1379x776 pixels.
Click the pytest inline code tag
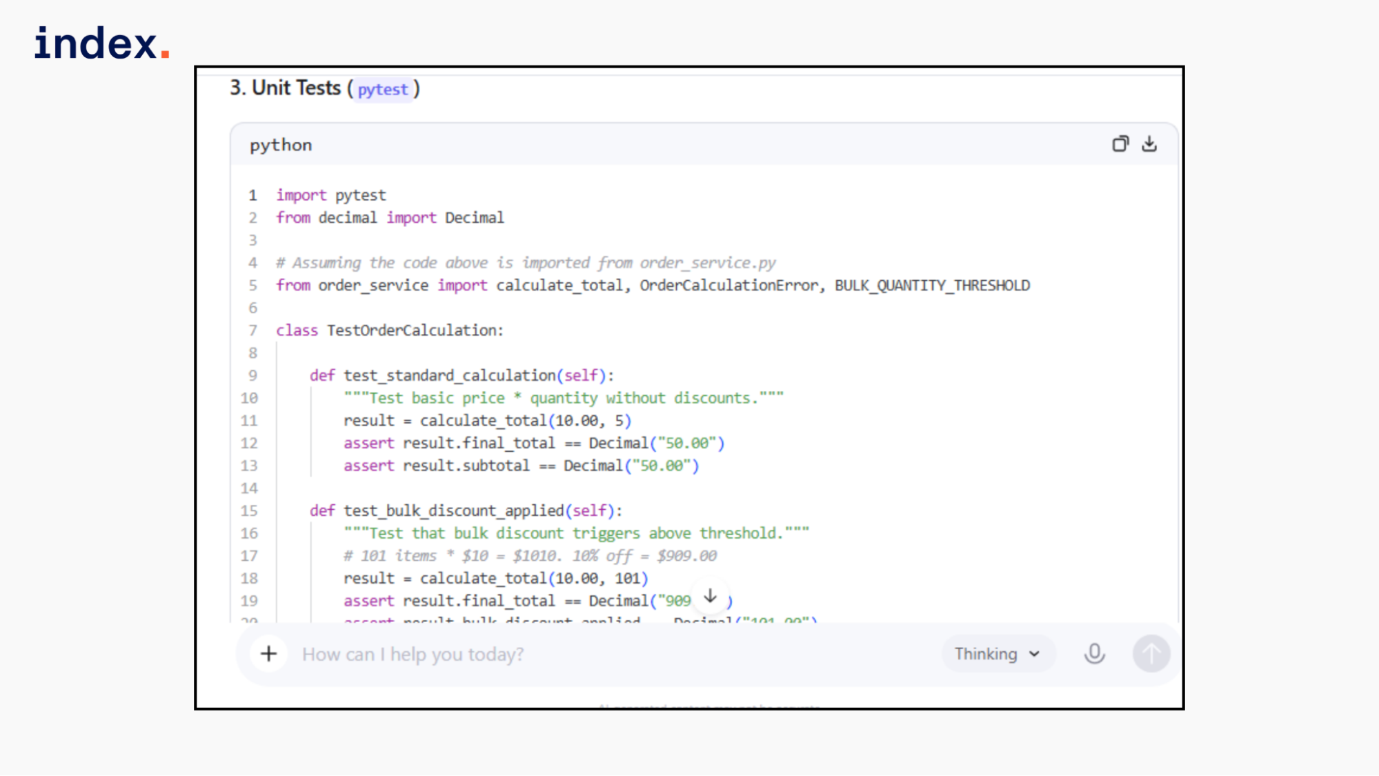[x=383, y=89]
